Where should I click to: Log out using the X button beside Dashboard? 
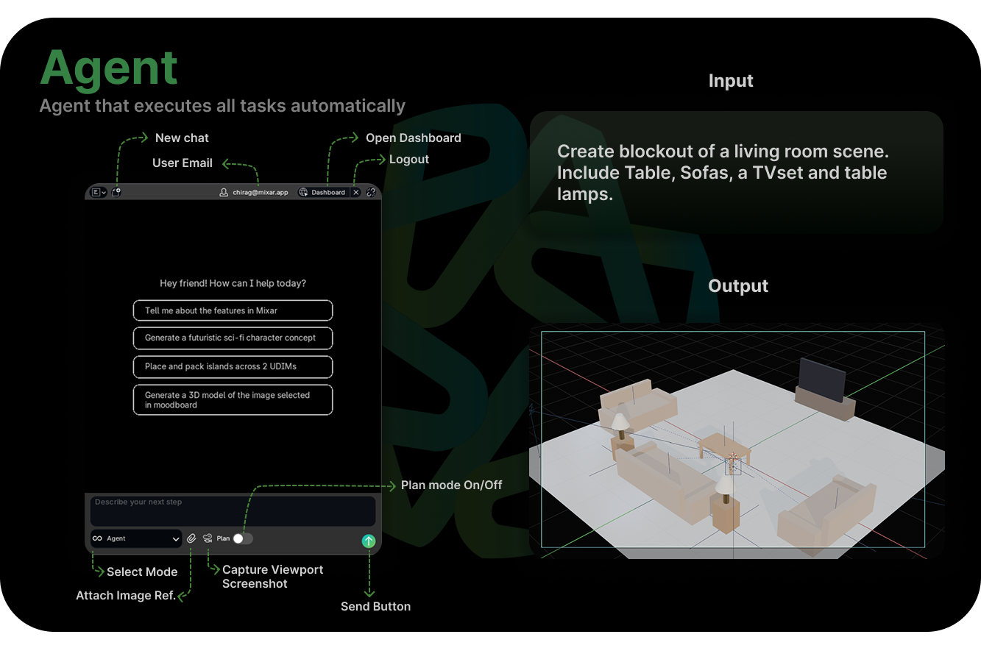point(356,192)
